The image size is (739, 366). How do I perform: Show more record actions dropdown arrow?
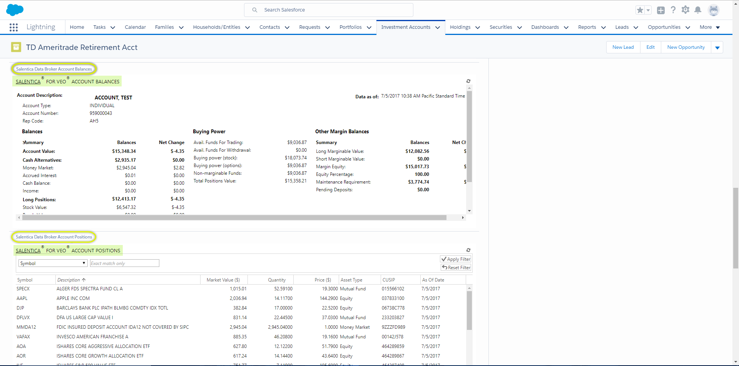(717, 48)
